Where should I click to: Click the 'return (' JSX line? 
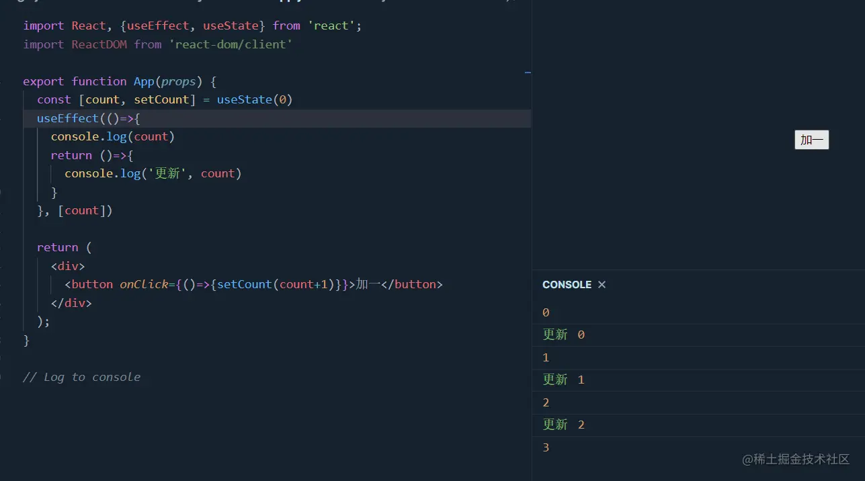(x=64, y=247)
